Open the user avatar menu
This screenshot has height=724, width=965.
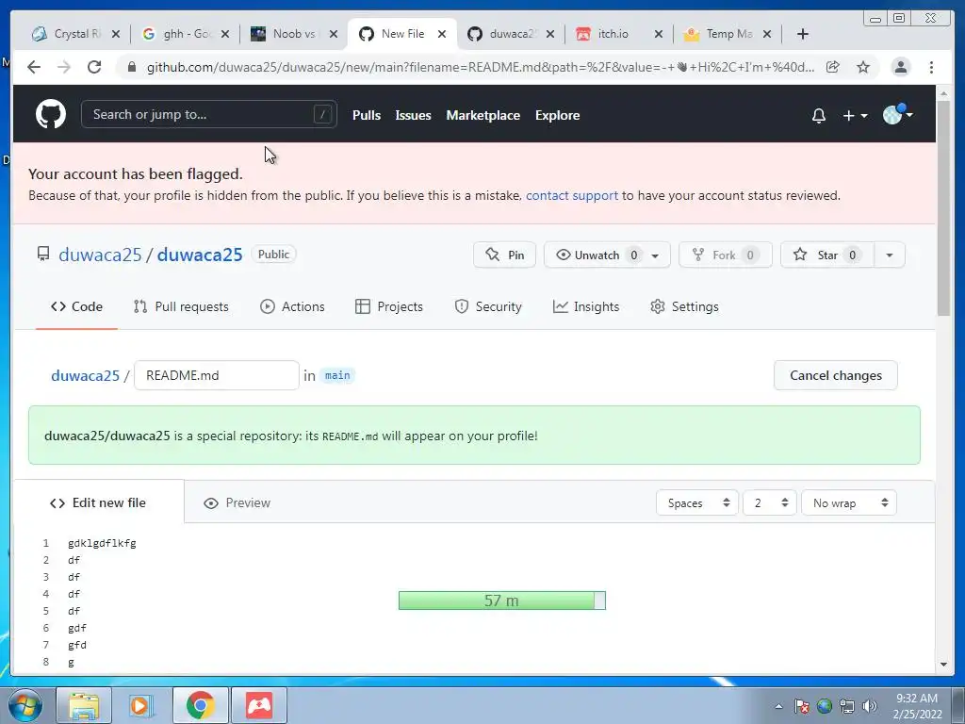897,114
